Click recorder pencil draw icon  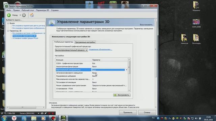point(46,114)
